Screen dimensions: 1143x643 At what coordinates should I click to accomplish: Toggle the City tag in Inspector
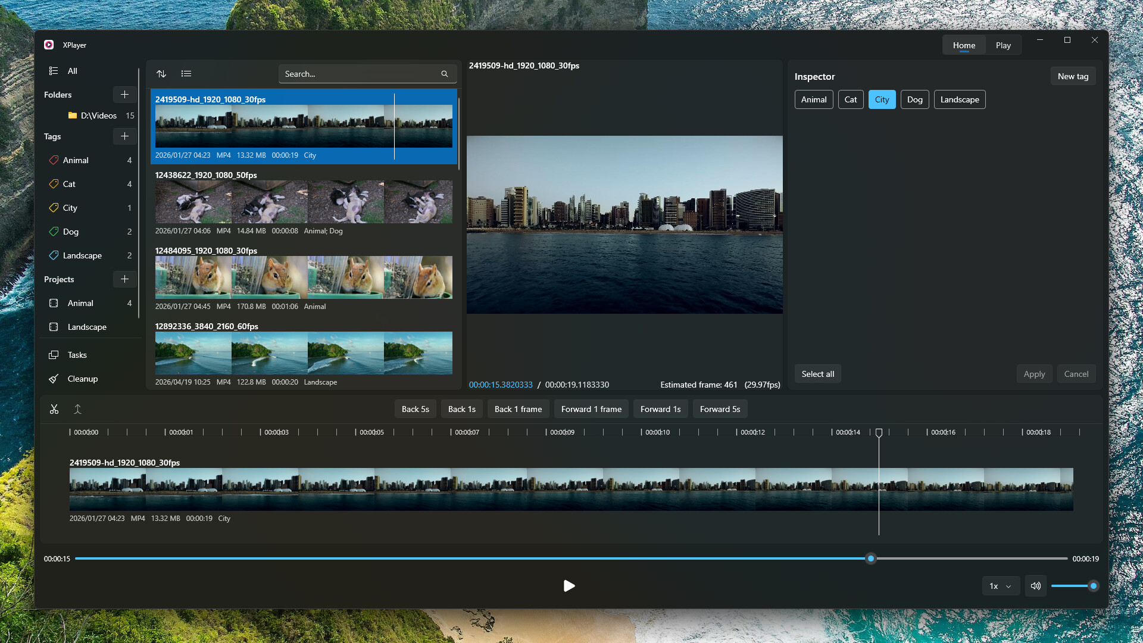coord(882,99)
